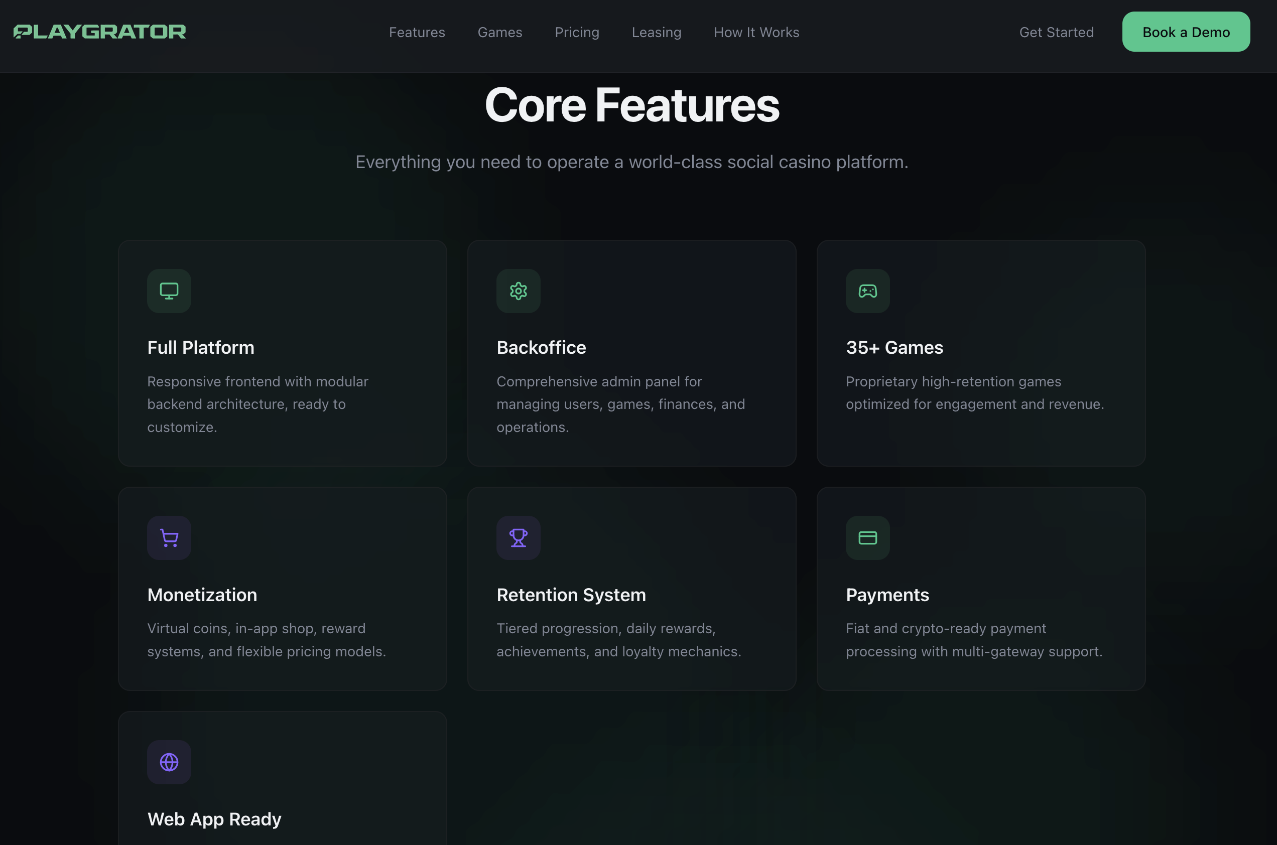1277x845 pixels.
Task: Click the Retention System card heading
Action: (x=571, y=595)
